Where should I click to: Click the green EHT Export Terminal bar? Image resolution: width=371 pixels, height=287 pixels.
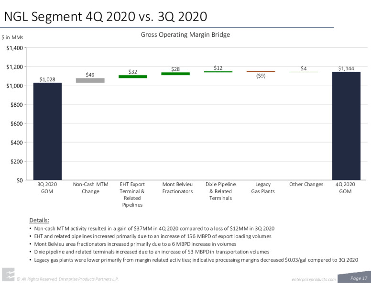point(133,77)
